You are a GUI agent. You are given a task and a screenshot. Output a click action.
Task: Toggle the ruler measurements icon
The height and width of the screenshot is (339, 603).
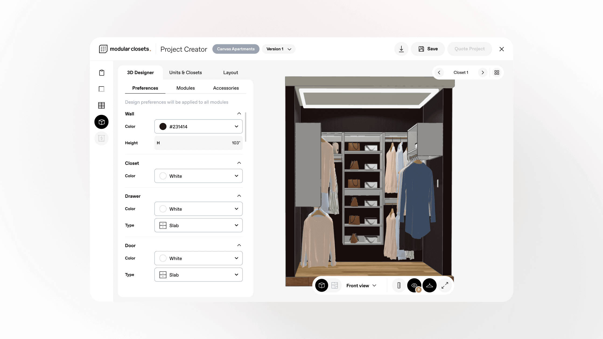tap(399, 285)
